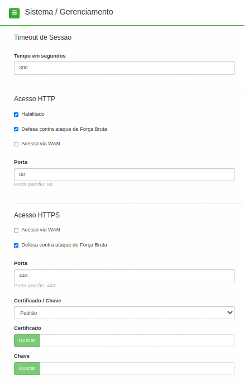Click the Habilitado label text
The width and height of the screenshot is (244, 384).
(x=33, y=114)
